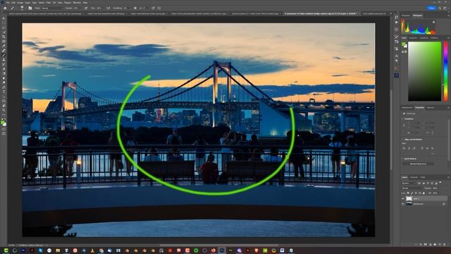
Task: Open the Window menu
Action: pos(77,3)
